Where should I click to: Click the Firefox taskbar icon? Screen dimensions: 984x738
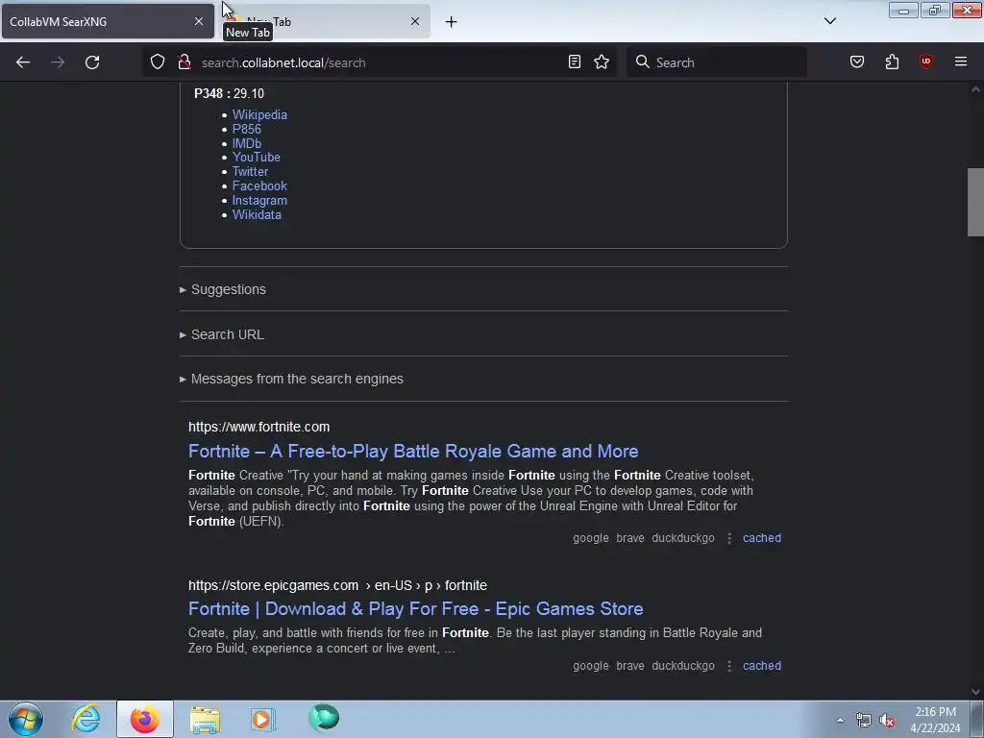coord(145,719)
